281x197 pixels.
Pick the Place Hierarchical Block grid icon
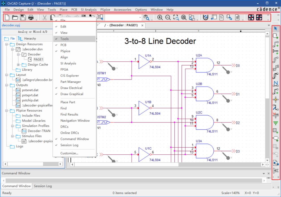[x=276, y=131]
